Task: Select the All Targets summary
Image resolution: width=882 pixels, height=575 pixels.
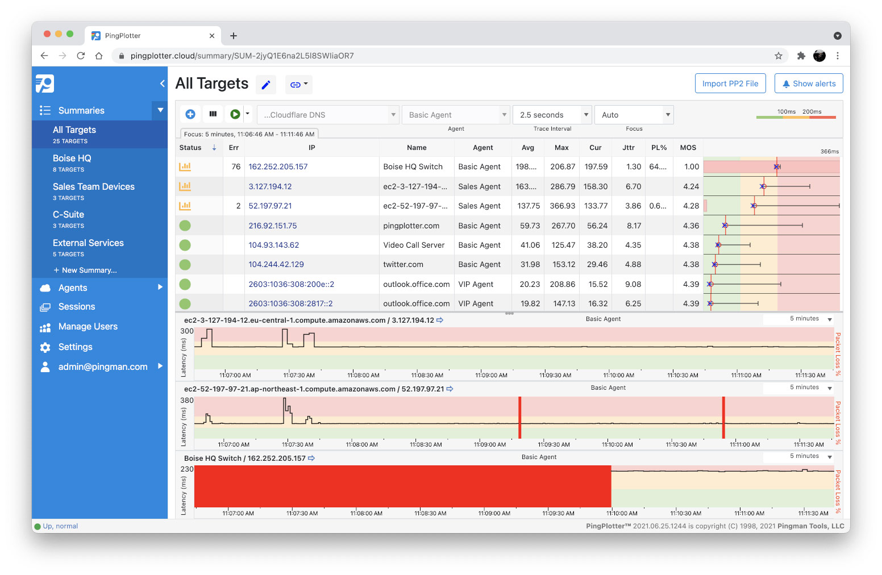Action: (100, 135)
